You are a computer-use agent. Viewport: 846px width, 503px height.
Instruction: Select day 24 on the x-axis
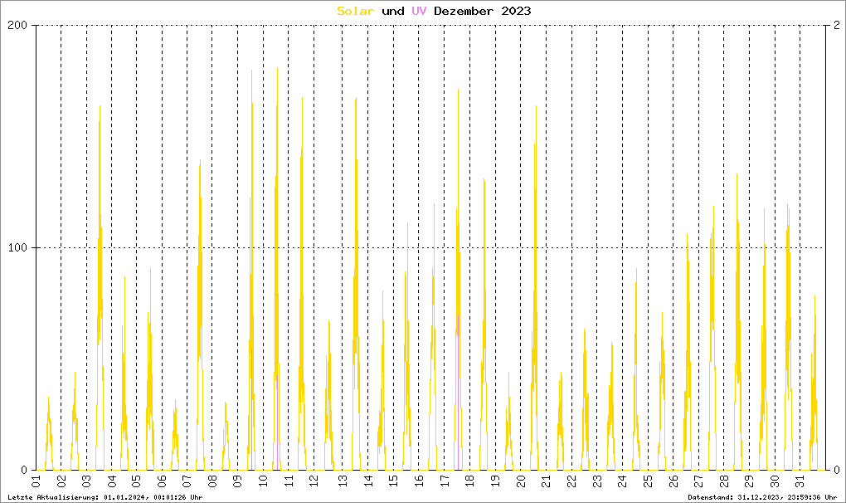[621, 482]
